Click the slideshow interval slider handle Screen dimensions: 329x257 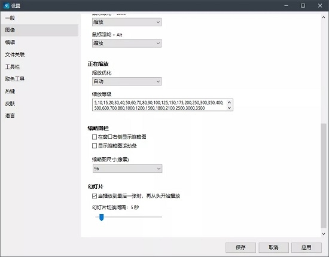[x=101, y=217]
